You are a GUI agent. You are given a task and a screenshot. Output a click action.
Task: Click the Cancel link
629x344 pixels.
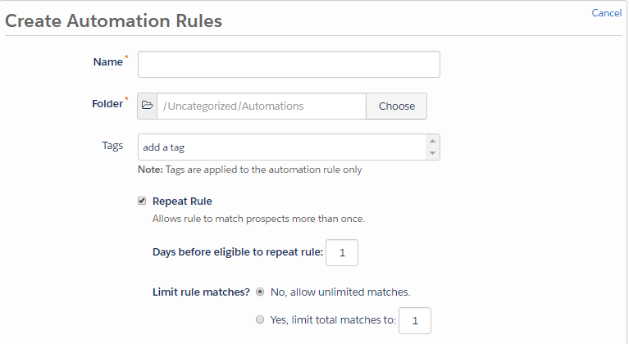click(606, 13)
